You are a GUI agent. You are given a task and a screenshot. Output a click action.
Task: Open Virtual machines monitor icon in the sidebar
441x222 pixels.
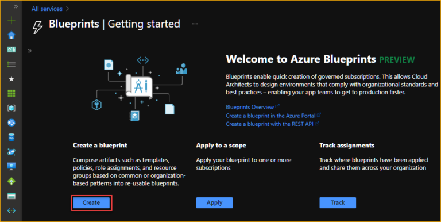tap(11, 167)
